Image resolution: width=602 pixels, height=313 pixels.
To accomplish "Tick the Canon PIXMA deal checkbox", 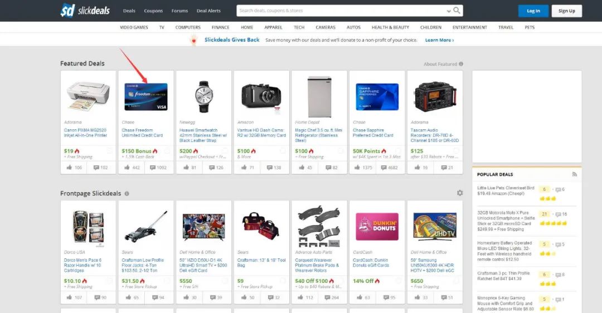I will (x=109, y=151).
